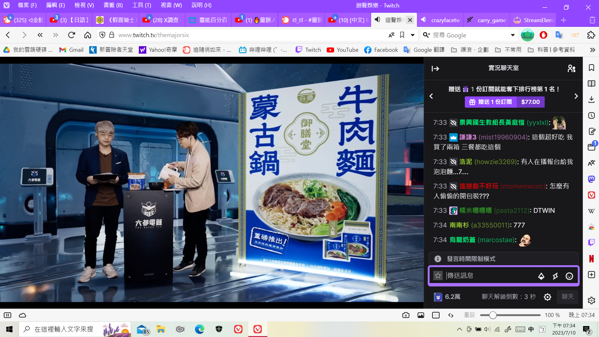The height and width of the screenshot is (337, 599).
Task: Toggle tracker blocker shield in address bar
Action: click(x=102, y=35)
